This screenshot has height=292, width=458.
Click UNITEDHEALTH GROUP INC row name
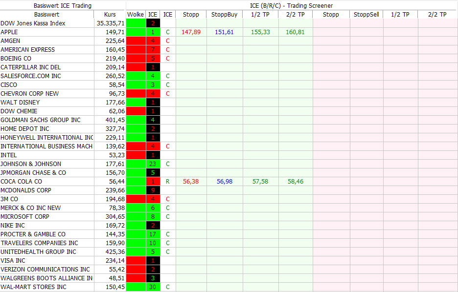tap(38, 252)
